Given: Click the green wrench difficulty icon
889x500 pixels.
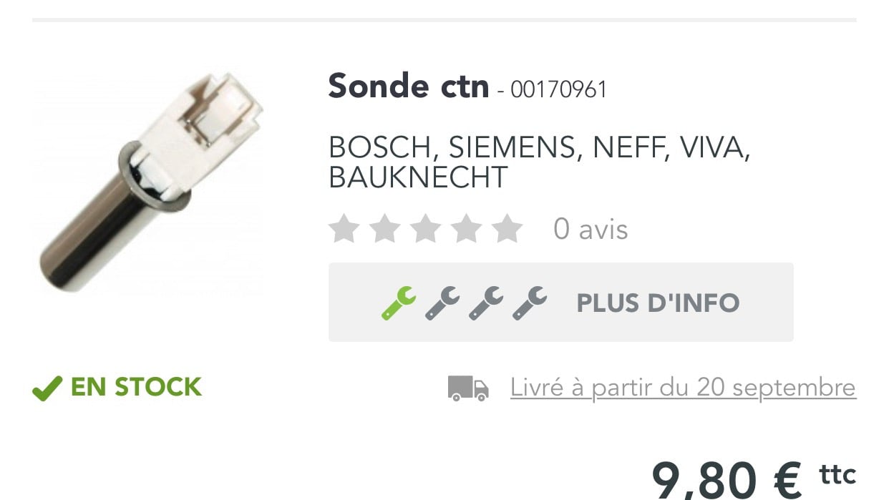Looking at the screenshot, I should (399, 303).
